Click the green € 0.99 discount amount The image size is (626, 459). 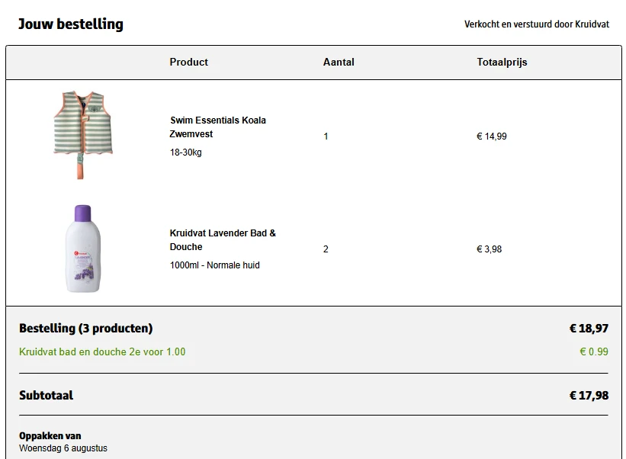[x=593, y=352]
